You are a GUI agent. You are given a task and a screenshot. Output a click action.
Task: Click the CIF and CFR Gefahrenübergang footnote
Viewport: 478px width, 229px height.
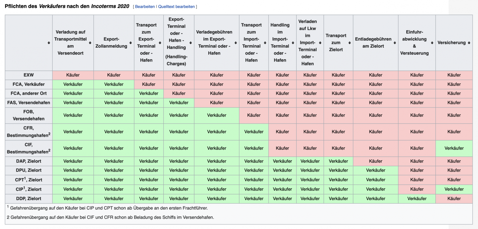[x=111, y=217]
